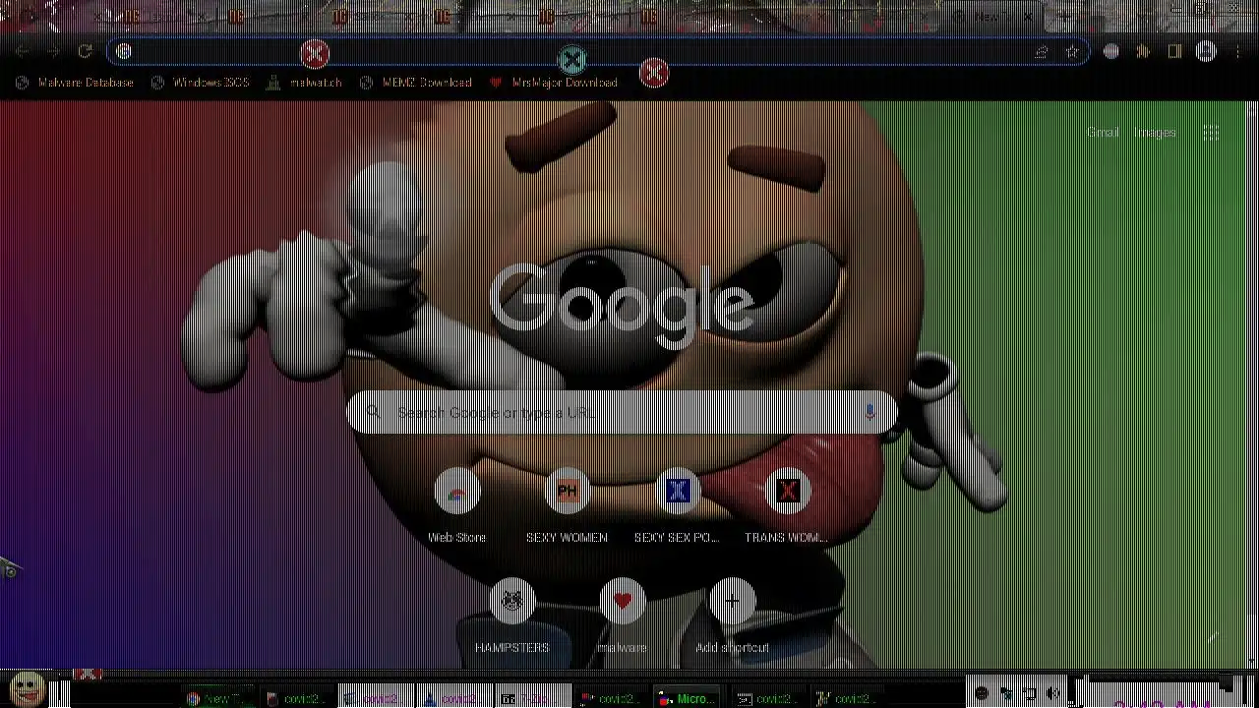Open the browser side panel icon
The width and height of the screenshot is (1259, 708).
coord(1174,51)
